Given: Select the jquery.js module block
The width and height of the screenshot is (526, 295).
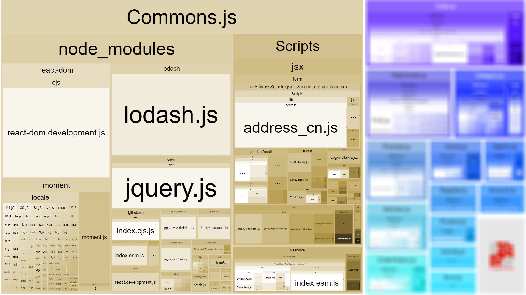Looking at the screenshot, I should tap(171, 188).
